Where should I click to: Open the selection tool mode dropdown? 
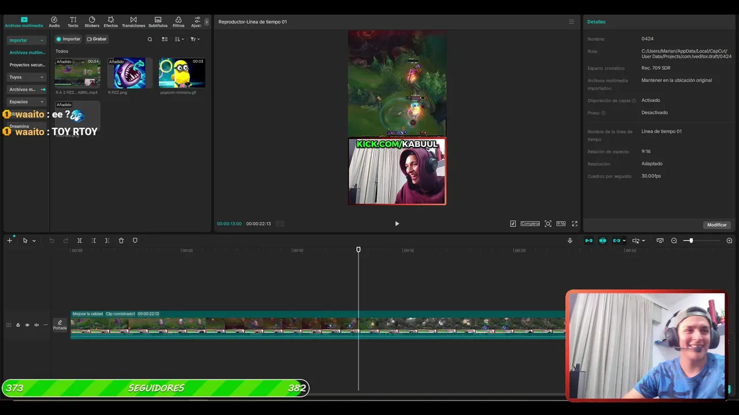tap(34, 241)
